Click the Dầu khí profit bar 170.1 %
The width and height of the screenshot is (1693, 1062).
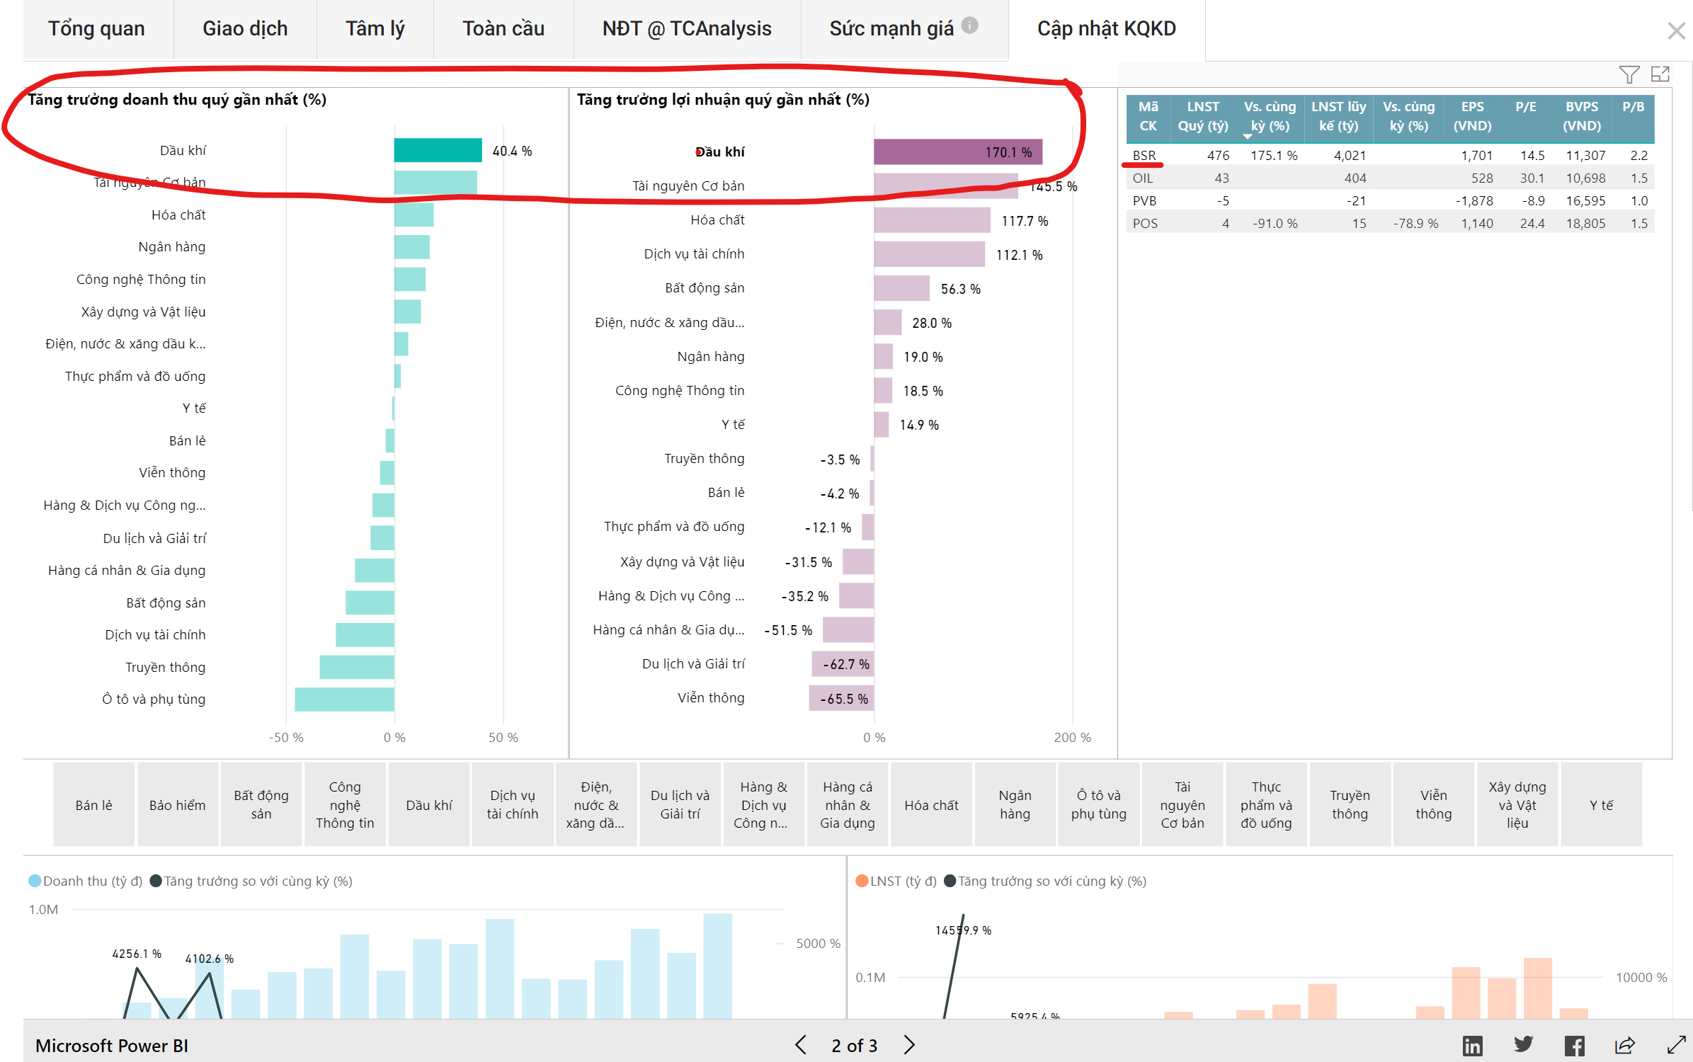point(958,152)
